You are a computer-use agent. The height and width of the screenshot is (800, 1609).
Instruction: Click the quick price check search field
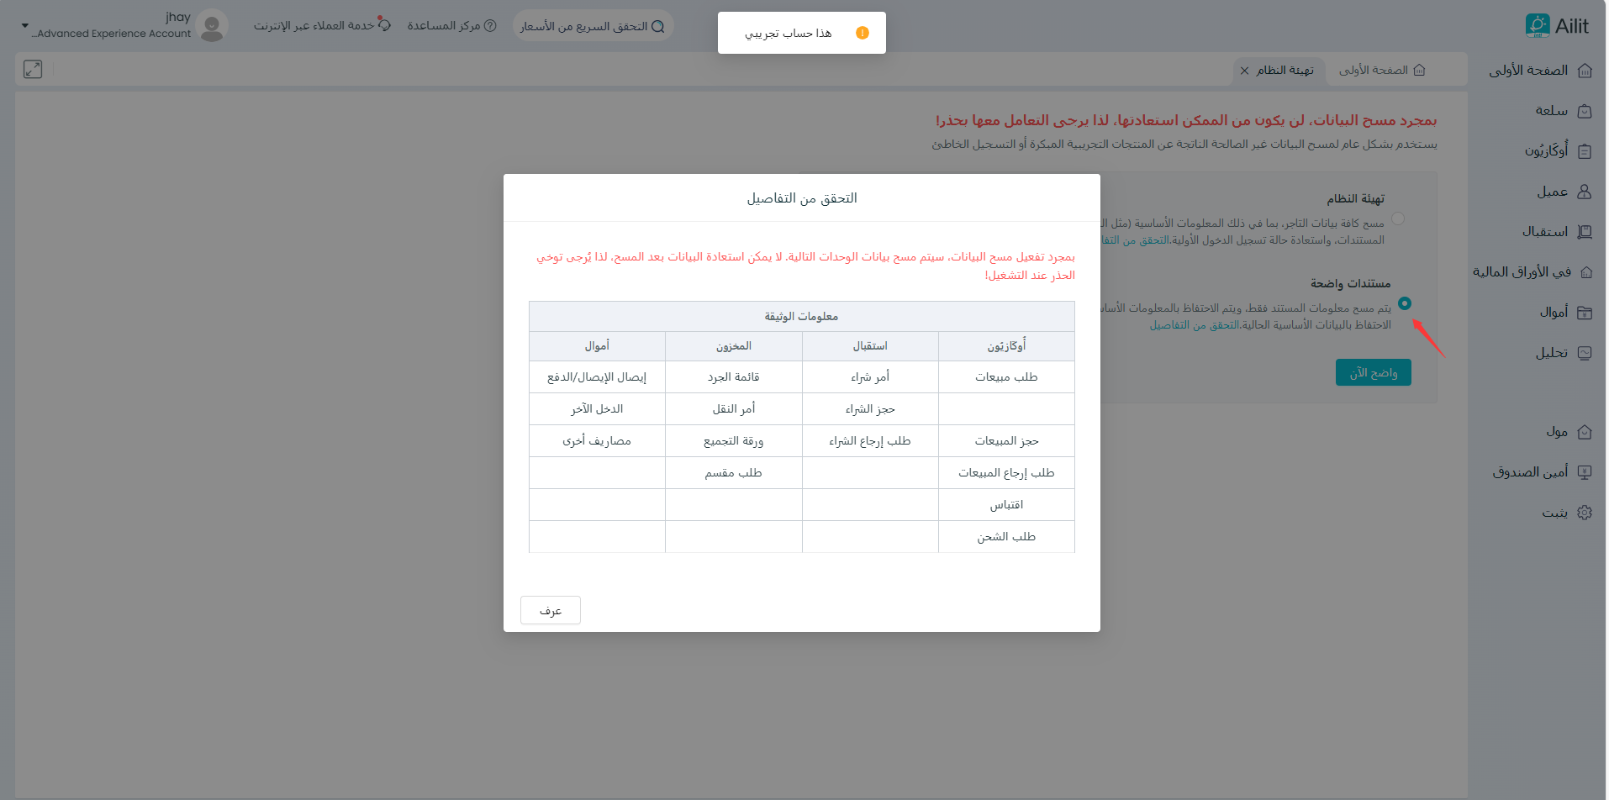[x=593, y=26]
